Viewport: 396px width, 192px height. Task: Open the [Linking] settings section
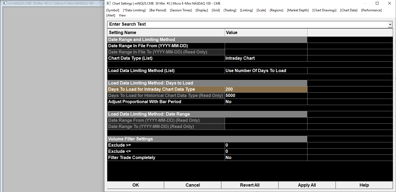coord(246,10)
